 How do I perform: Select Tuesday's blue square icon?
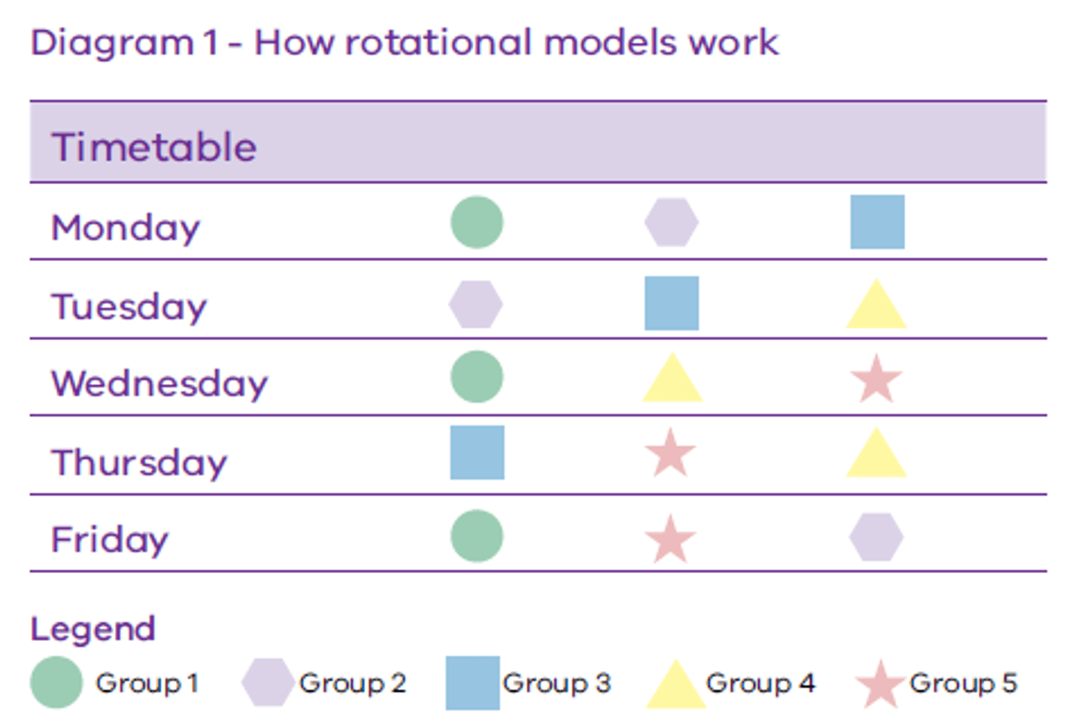pos(672,303)
